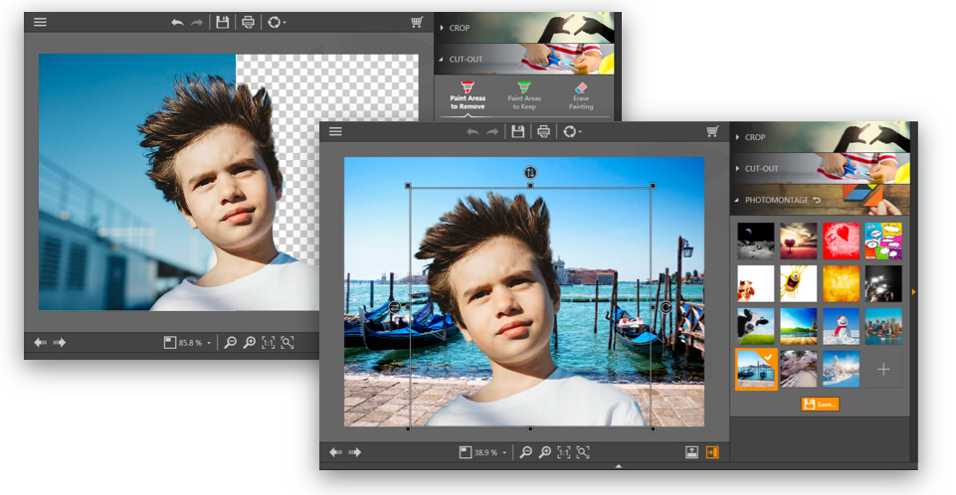Viewport: 956px width, 495px height.
Task: Go to the previous image in the front window
Action: pos(335,452)
